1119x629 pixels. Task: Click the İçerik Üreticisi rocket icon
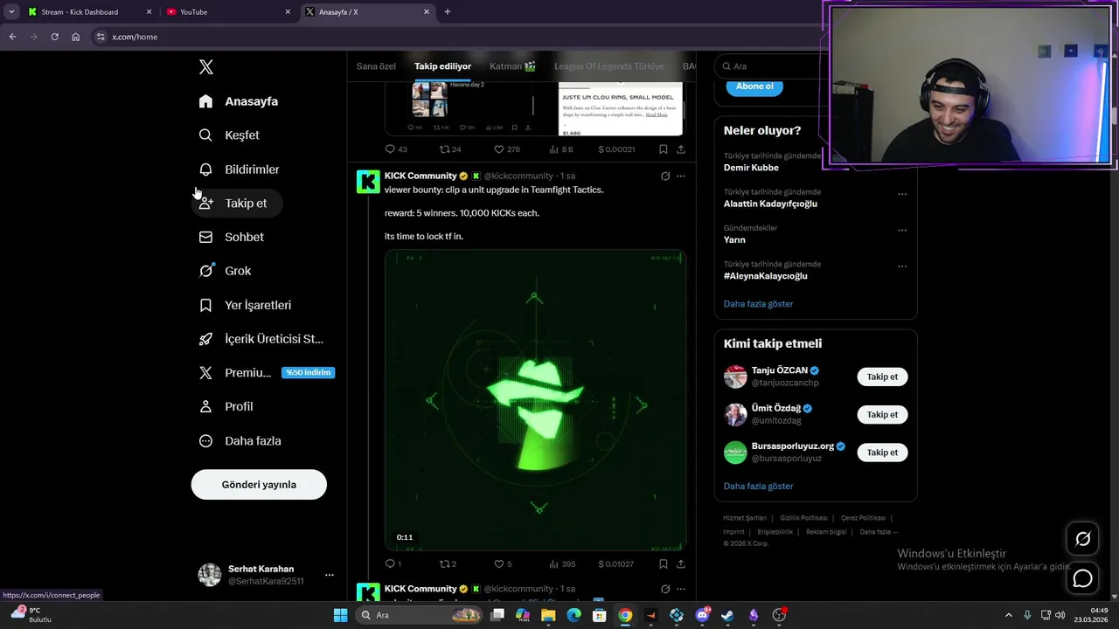[x=205, y=339]
